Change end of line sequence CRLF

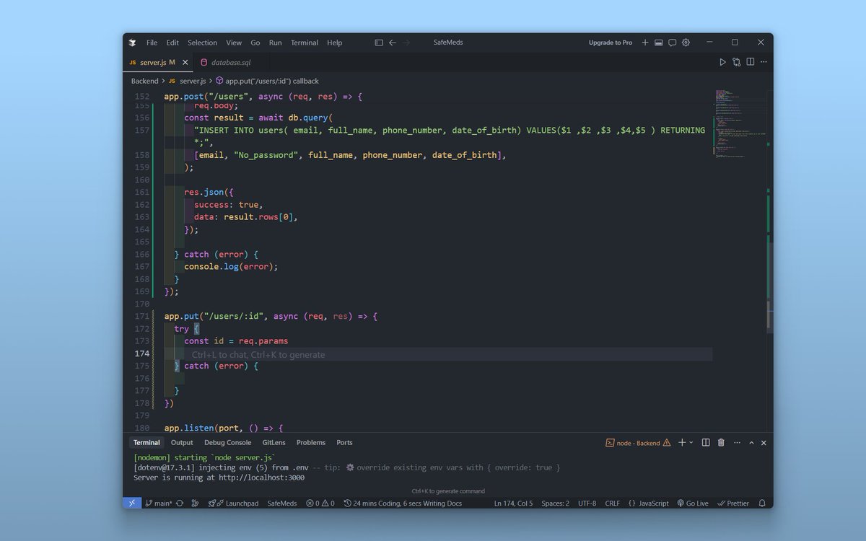coord(612,503)
